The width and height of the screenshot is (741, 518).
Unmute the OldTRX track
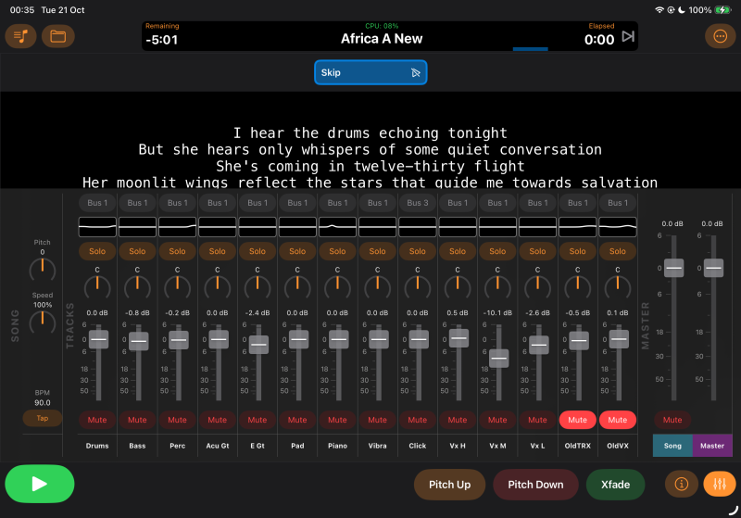coord(577,420)
